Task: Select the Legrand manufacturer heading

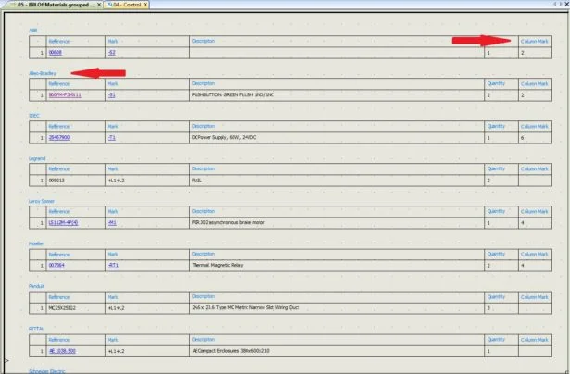Action: coord(37,158)
